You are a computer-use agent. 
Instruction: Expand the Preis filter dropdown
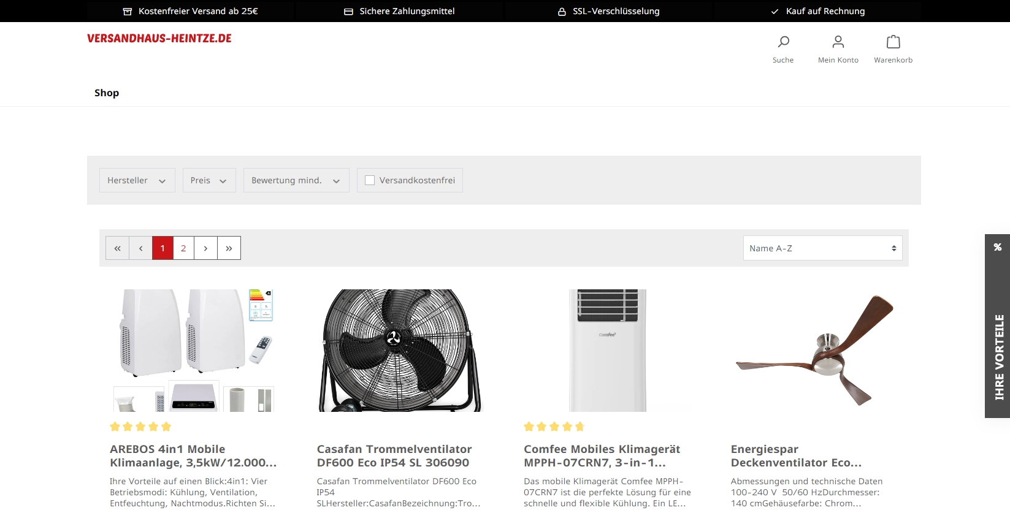209,180
